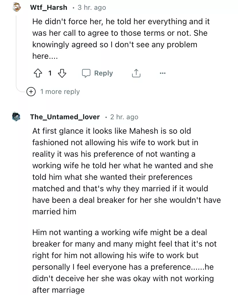
Task: Open The_Untamed_lover's profile via username
Action: (x=65, y=117)
